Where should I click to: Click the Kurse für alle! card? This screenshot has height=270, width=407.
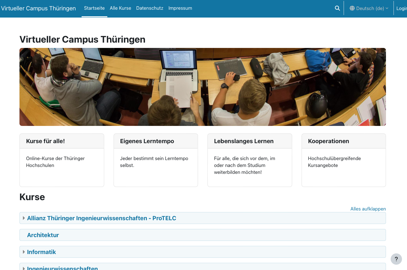(62, 160)
